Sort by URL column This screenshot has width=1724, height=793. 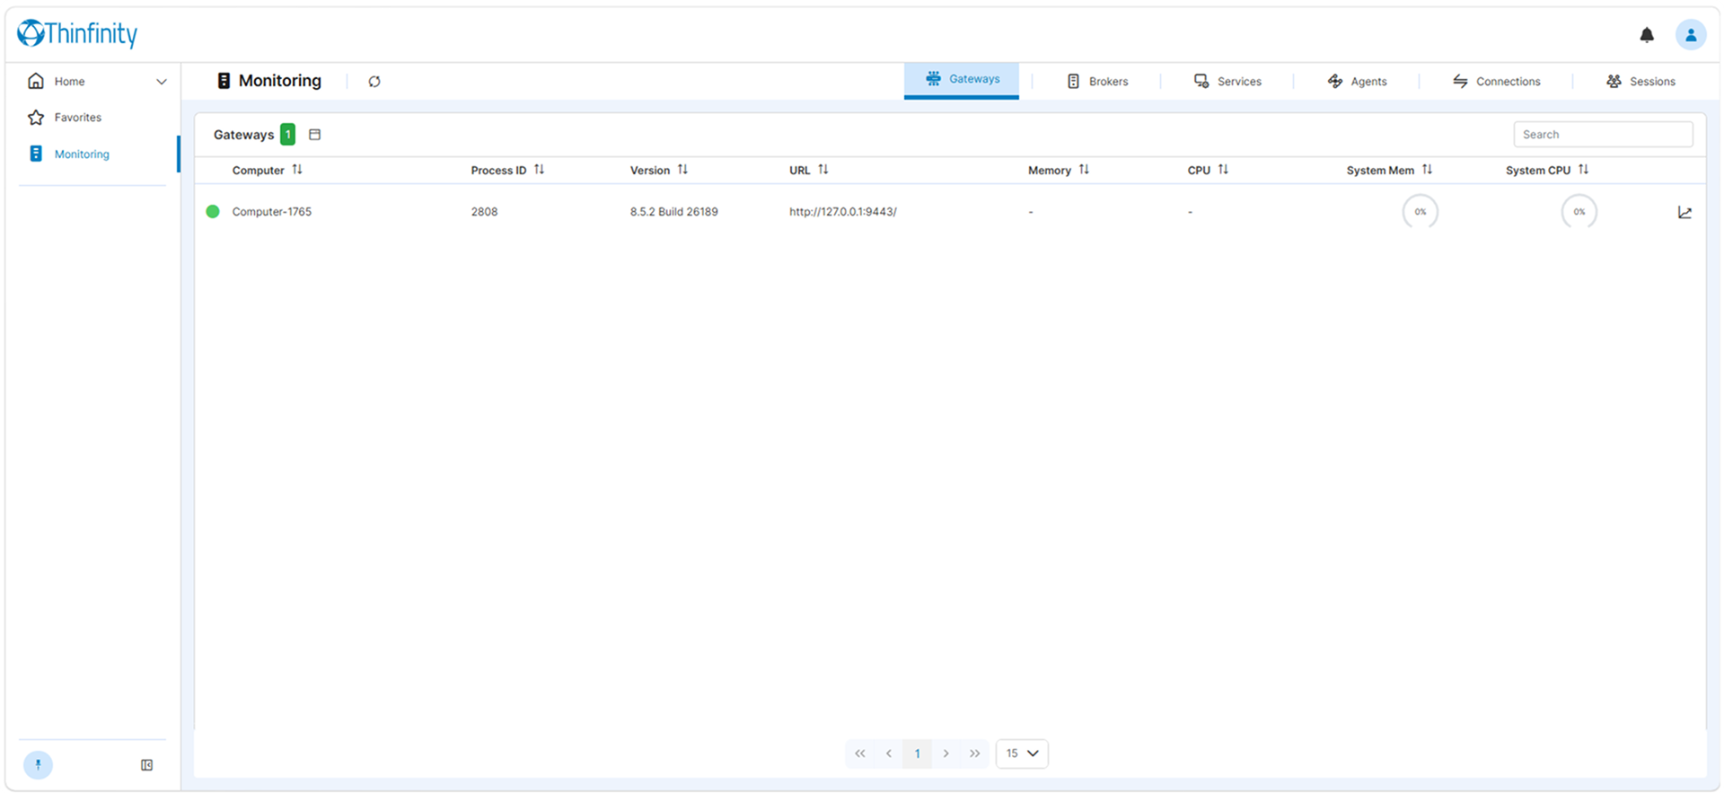[822, 170]
